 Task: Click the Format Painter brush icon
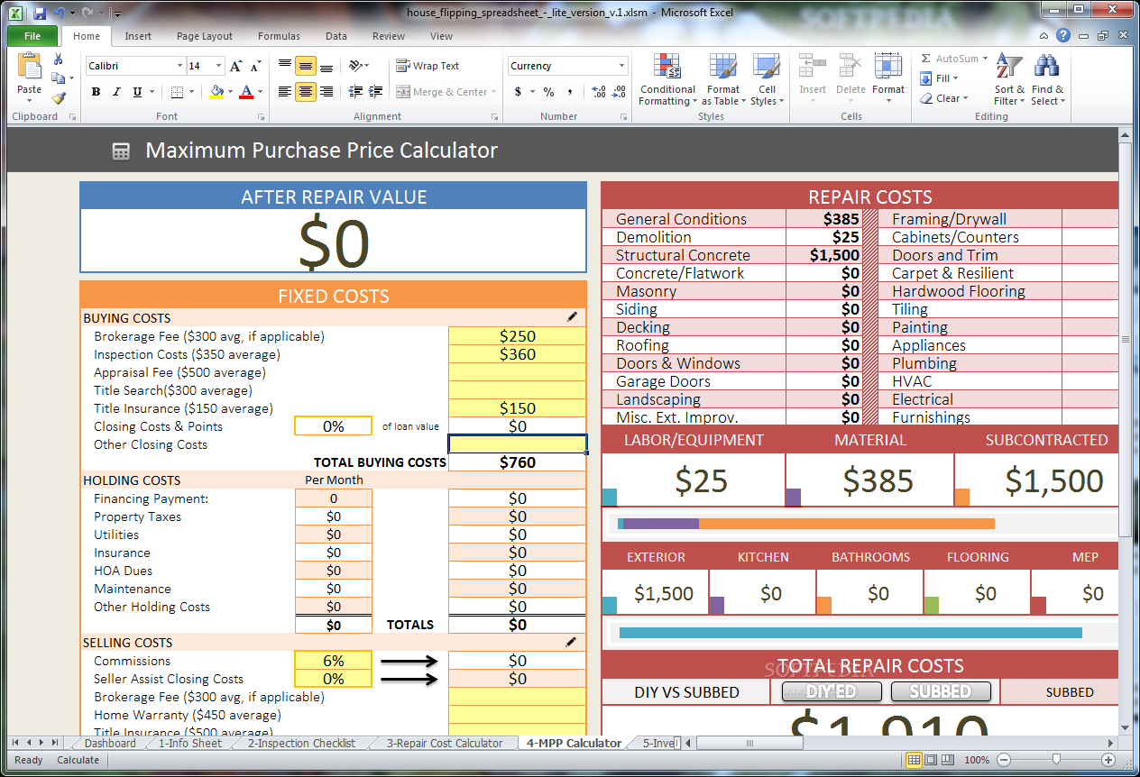tap(59, 98)
